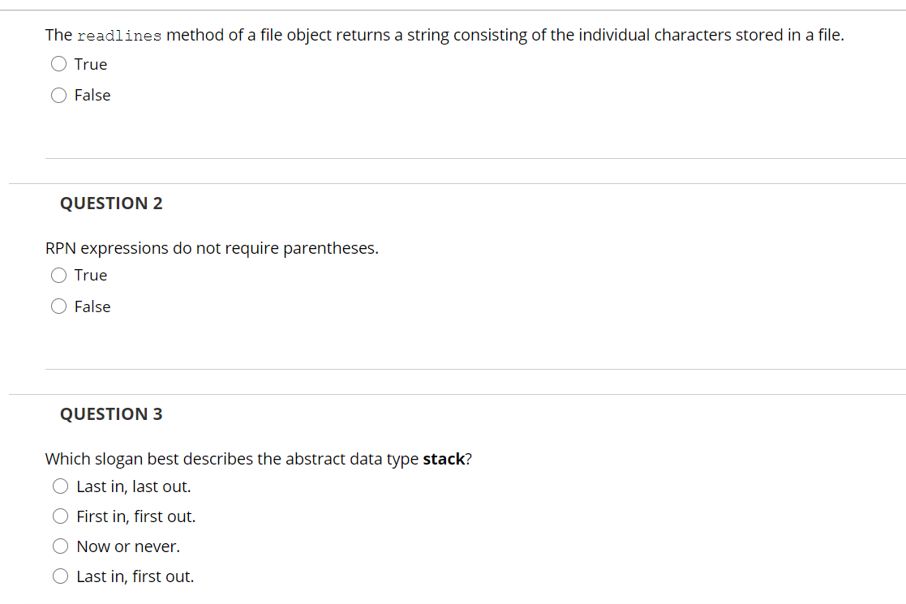Viewport: 906px width, 604px height.
Task: Mark the 'Now or never.' radio option
Action: (60, 546)
